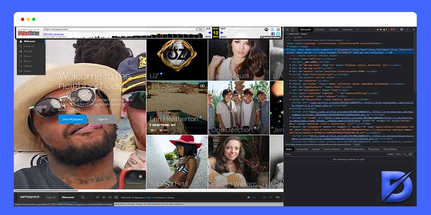
Task: Expand the div id lightboxCover node
Action: pyautogui.click(x=290, y=87)
